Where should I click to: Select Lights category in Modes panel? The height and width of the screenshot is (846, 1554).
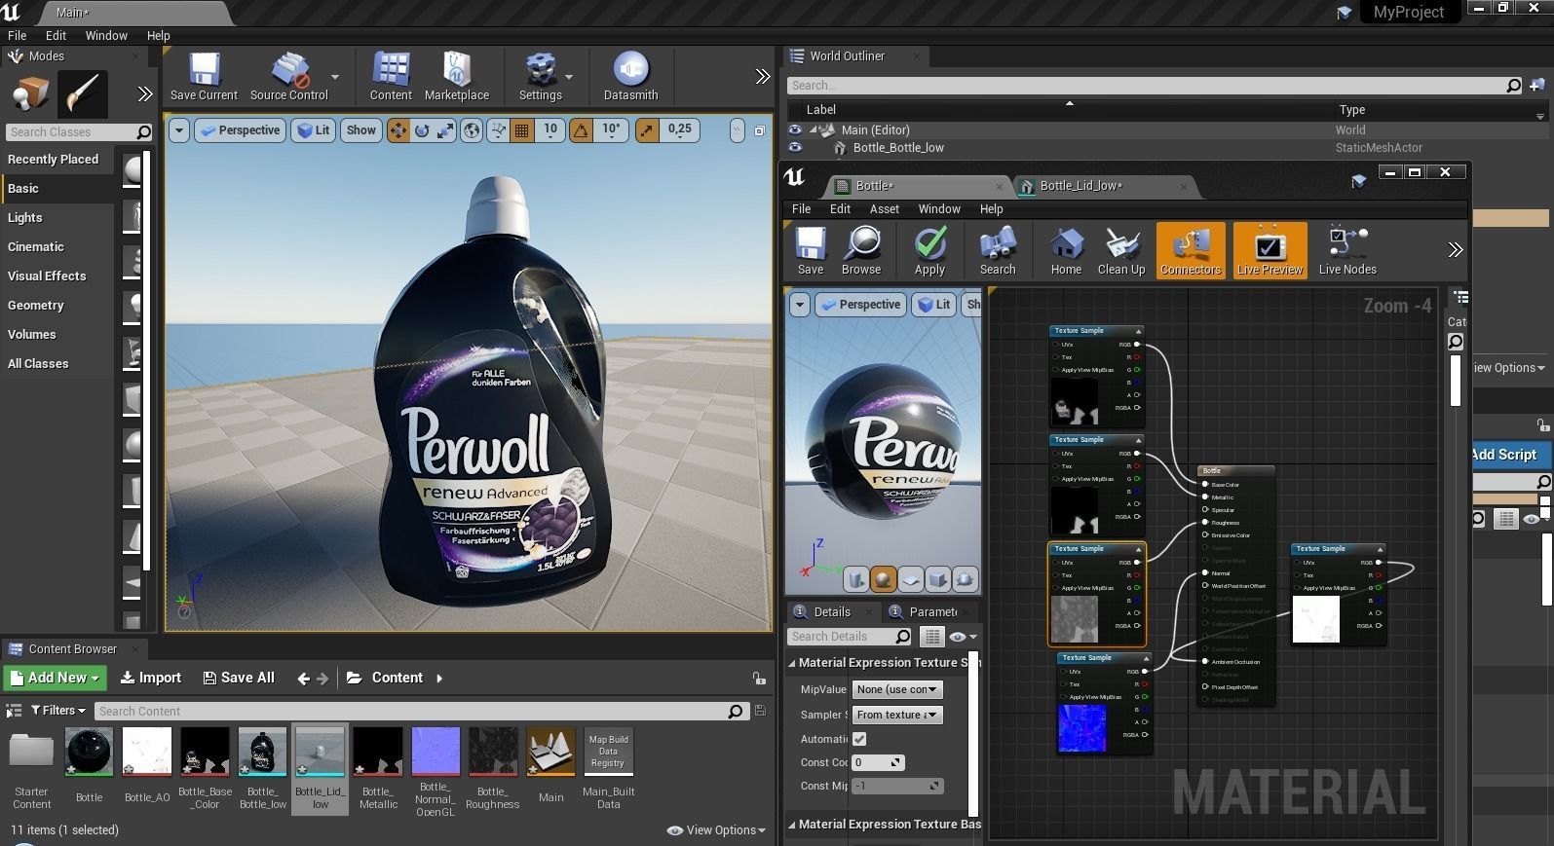25,218
